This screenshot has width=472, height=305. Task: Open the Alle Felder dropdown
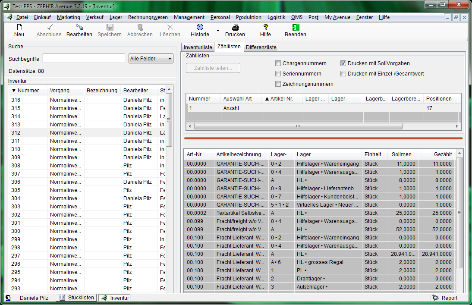(151, 59)
